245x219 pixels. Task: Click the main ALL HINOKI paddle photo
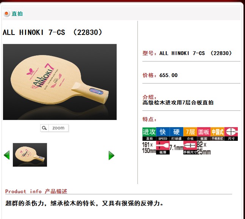(60, 82)
